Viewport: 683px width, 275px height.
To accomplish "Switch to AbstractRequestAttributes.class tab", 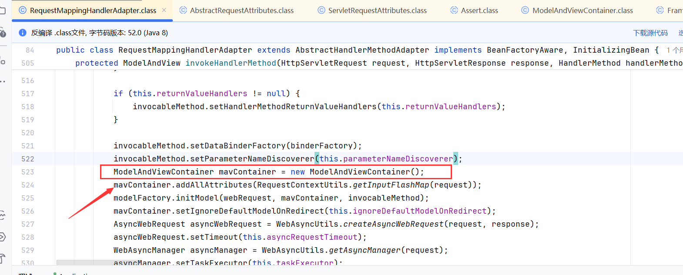I will (241, 10).
